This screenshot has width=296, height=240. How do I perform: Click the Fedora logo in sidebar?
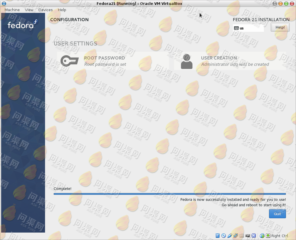22,24
